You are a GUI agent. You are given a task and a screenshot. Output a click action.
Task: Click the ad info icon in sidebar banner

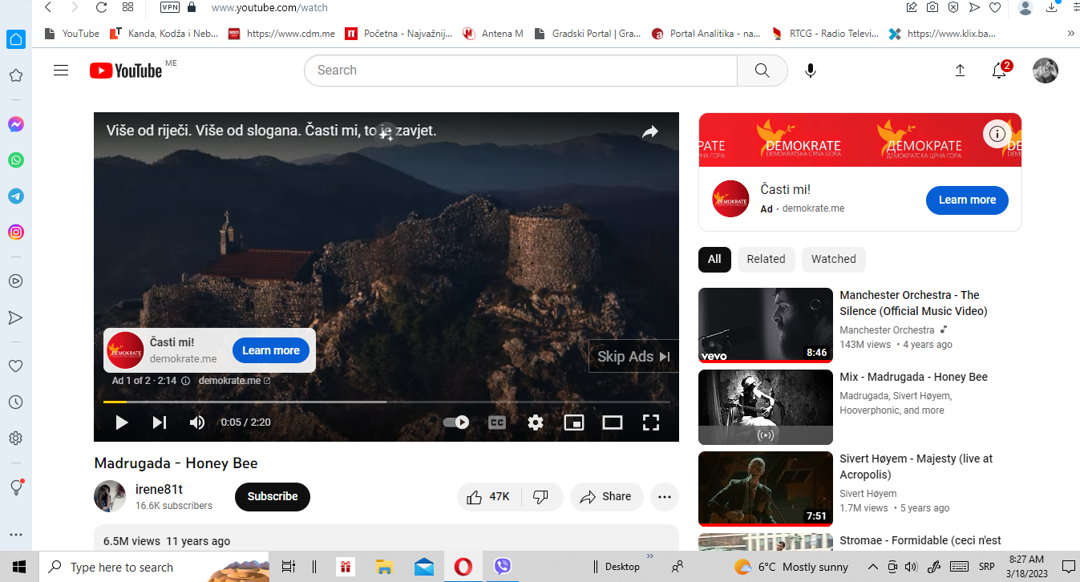(997, 134)
